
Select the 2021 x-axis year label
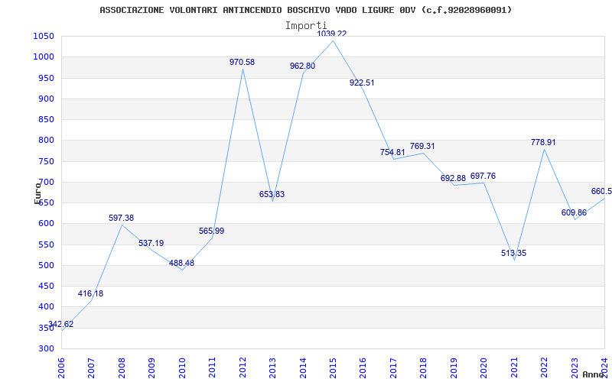[514, 367]
